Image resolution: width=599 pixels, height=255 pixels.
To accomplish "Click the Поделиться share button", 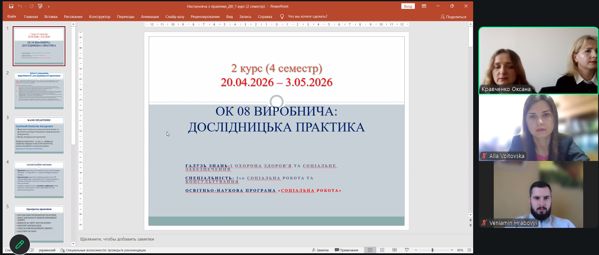I will click(453, 17).
